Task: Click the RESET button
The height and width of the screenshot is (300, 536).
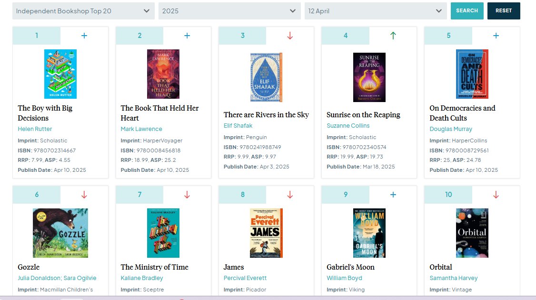Action: (504, 11)
